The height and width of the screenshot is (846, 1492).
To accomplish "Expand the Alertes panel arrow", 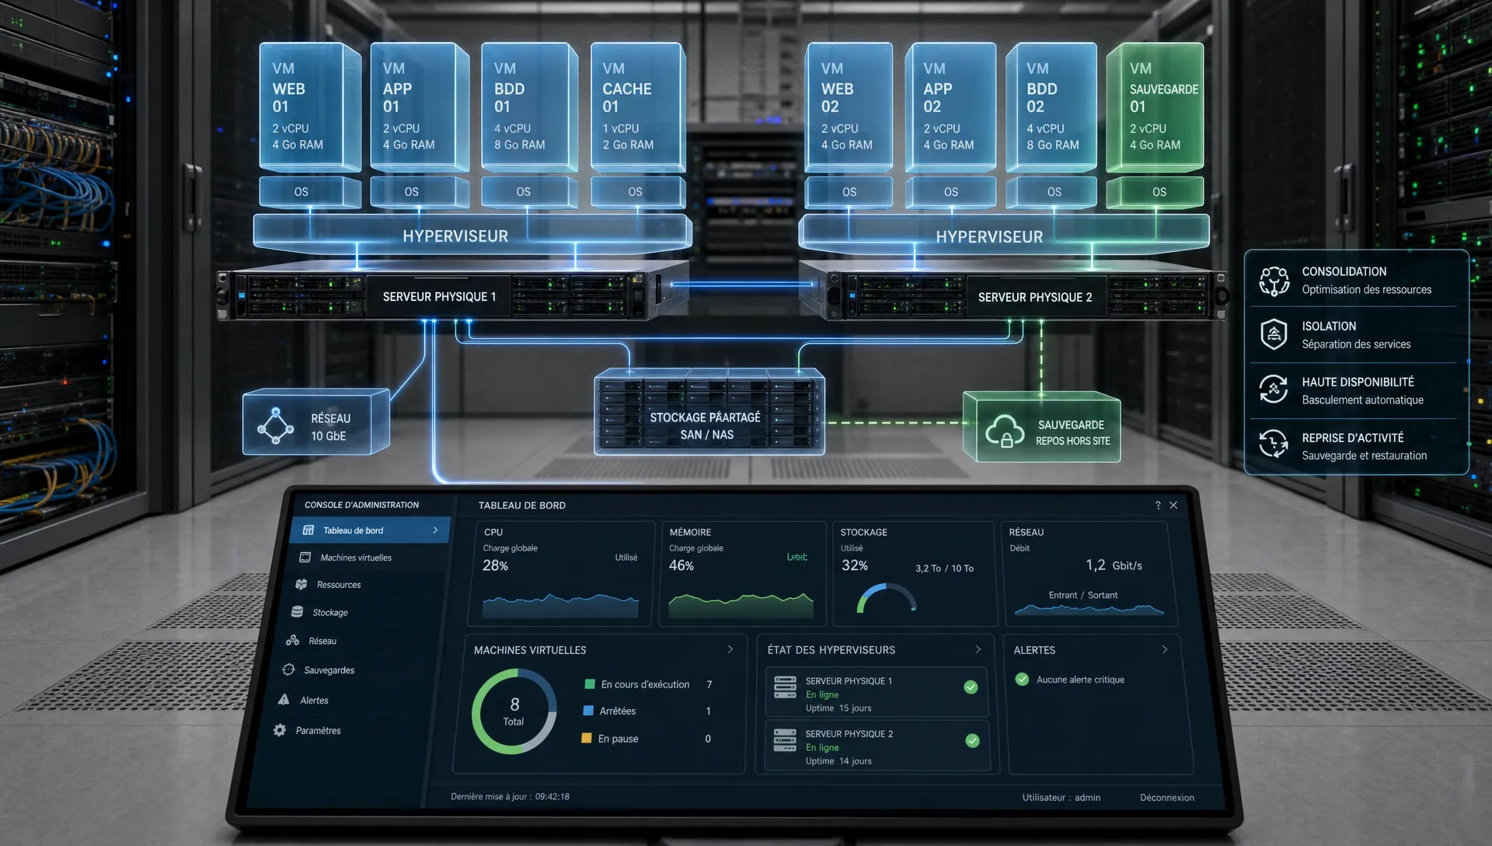I will pos(1164,649).
